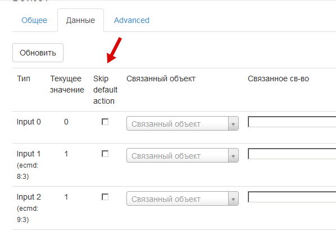This screenshot has height=231, width=336.
Task: Switch to the Advanced tab
Action: [x=131, y=20]
